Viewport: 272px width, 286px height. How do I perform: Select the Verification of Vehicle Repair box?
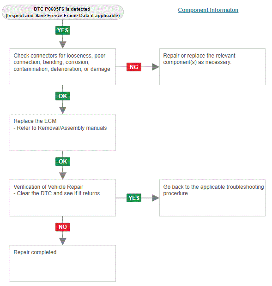tap(63, 198)
